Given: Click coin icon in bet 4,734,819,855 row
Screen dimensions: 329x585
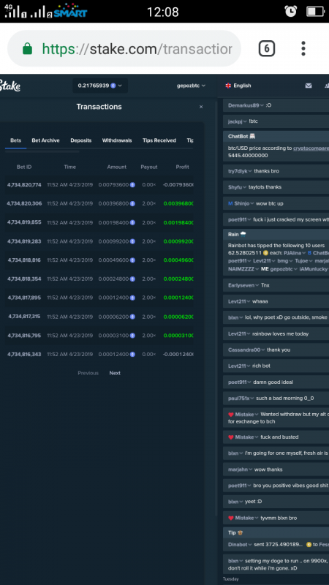Looking at the screenshot, I should [132, 223].
